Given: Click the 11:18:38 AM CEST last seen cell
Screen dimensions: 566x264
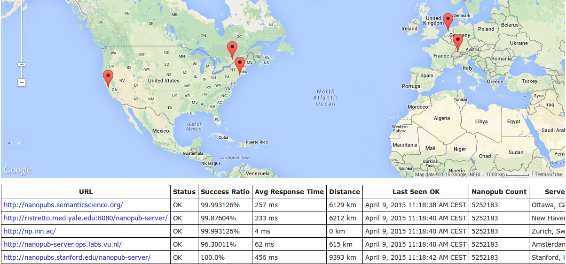Looking at the screenshot, I should point(416,205).
